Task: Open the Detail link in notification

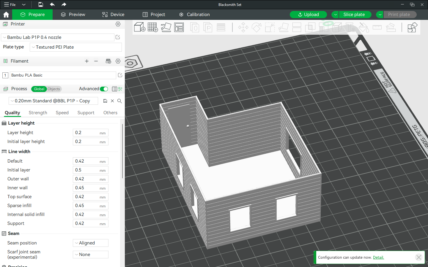Action: point(378,258)
